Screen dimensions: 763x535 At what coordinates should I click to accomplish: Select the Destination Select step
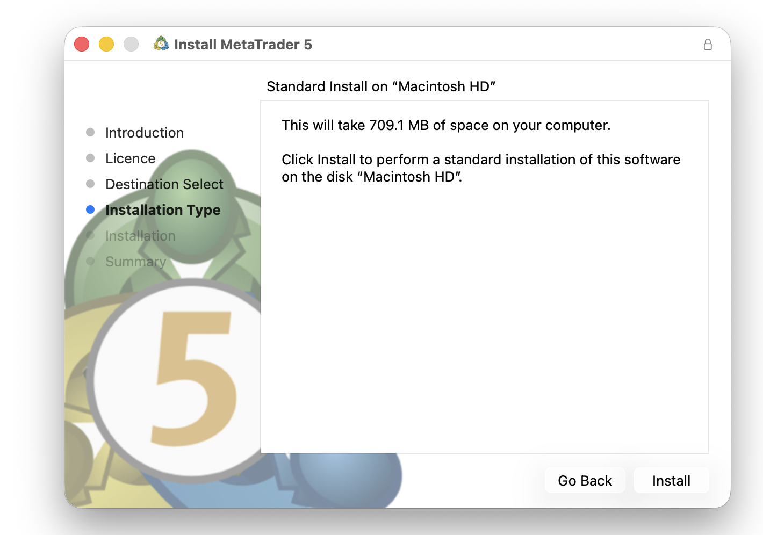(x=164, y=184)
